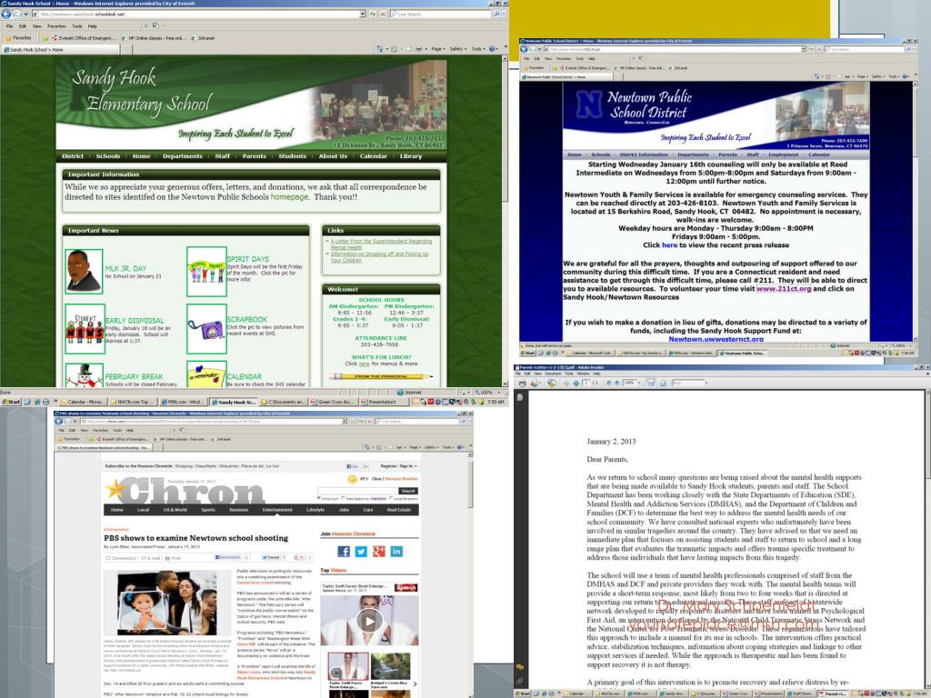Click the red Stop icon in Sandy Hook browser
This screenshot has height=698, width=931.
383,14
